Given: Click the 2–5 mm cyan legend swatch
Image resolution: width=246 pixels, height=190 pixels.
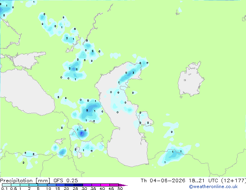Looking at the screenshot, I should coord(34,185).
